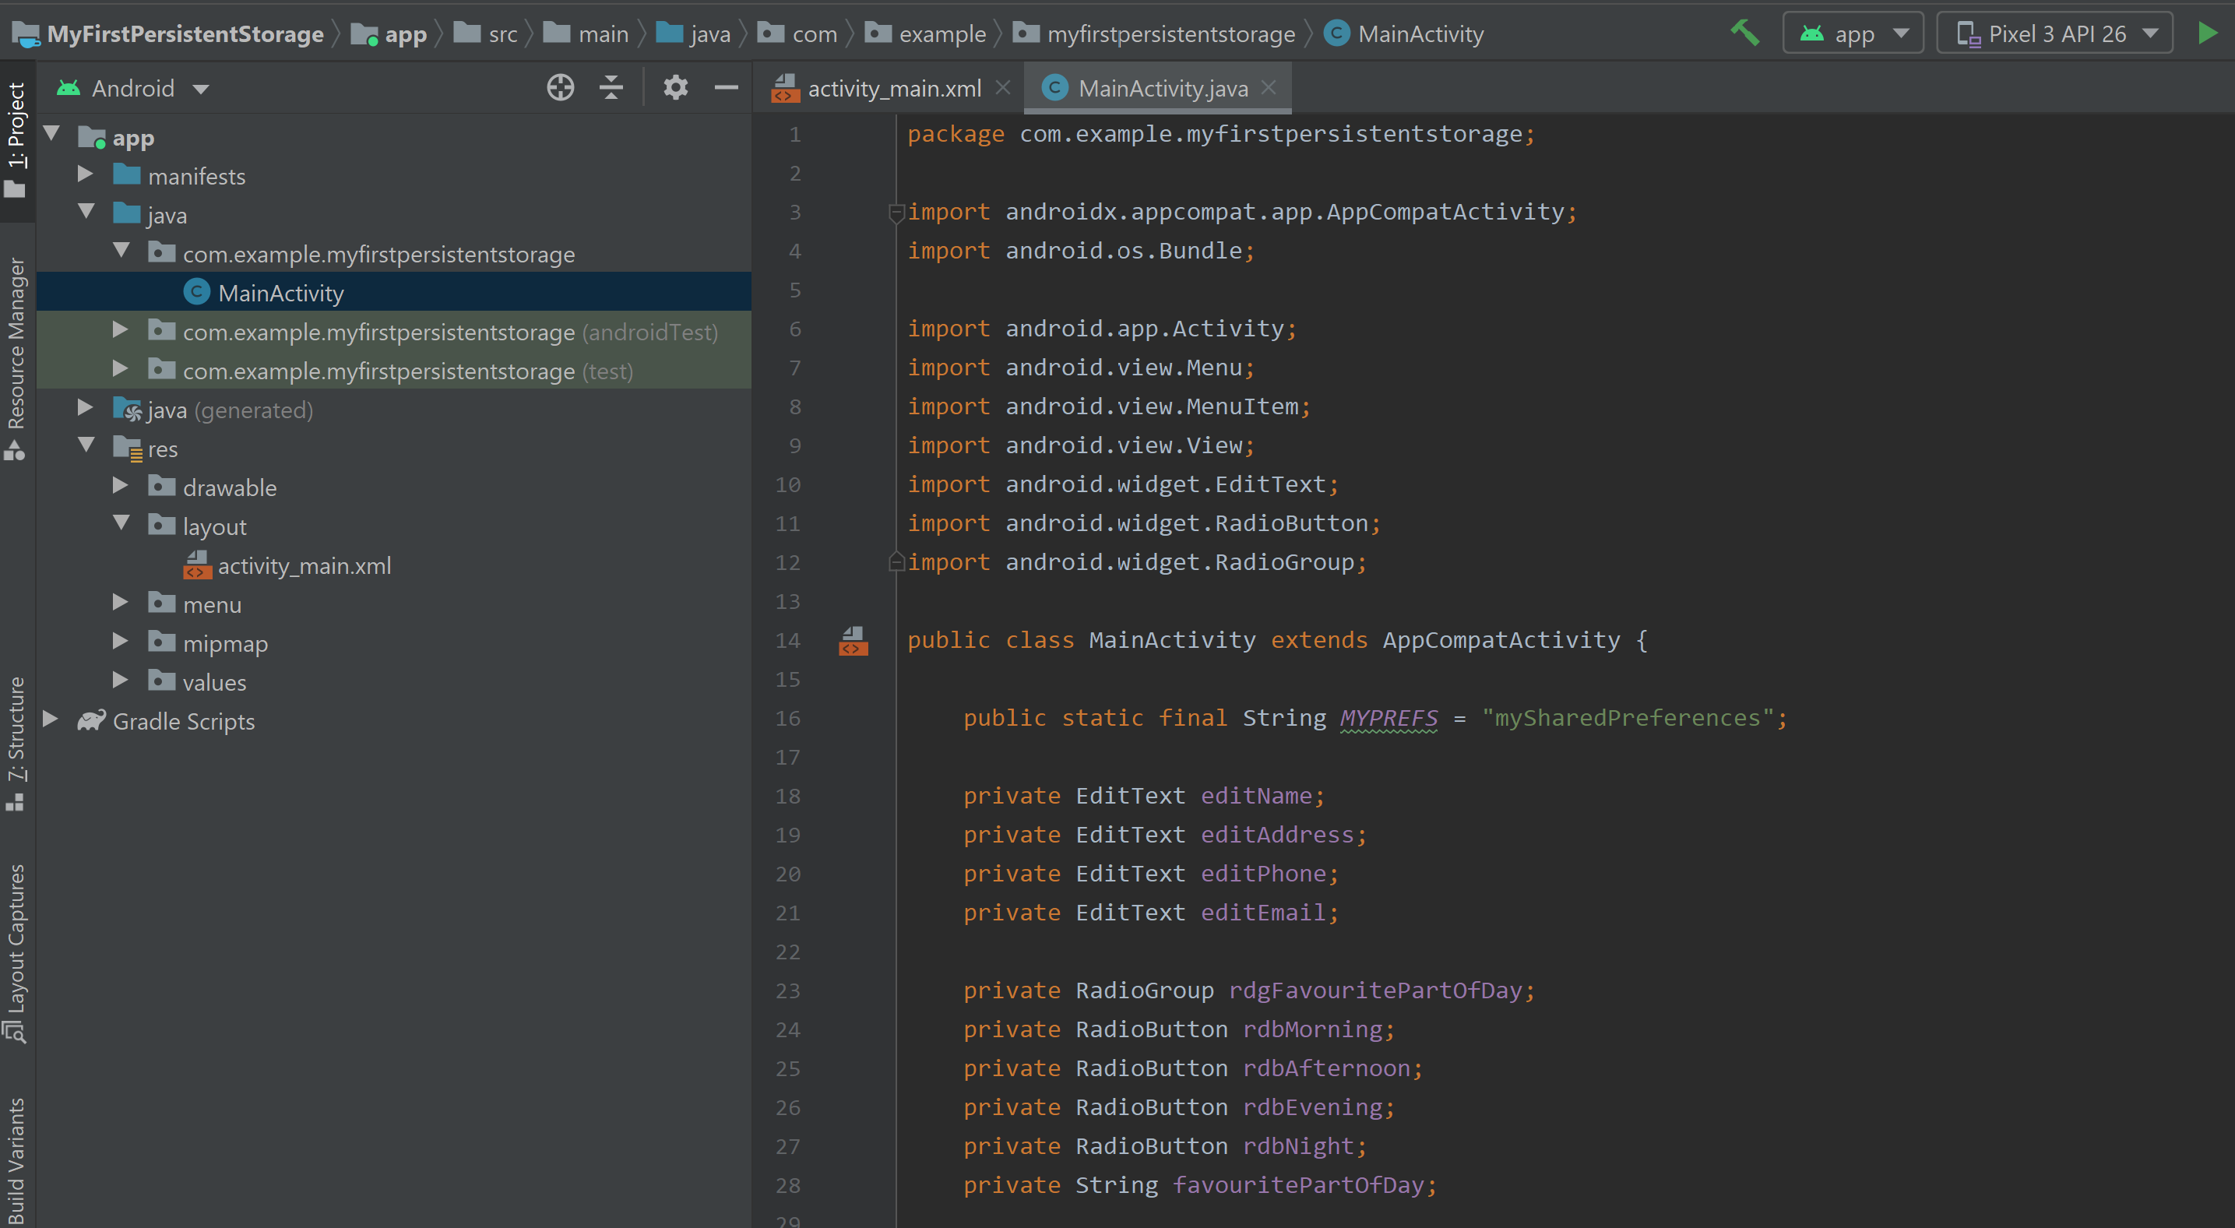Viewport: 2235px width, 1228px height.
Task: Click the related XML file gutter icon on line 14
Action: click(853, 642)
